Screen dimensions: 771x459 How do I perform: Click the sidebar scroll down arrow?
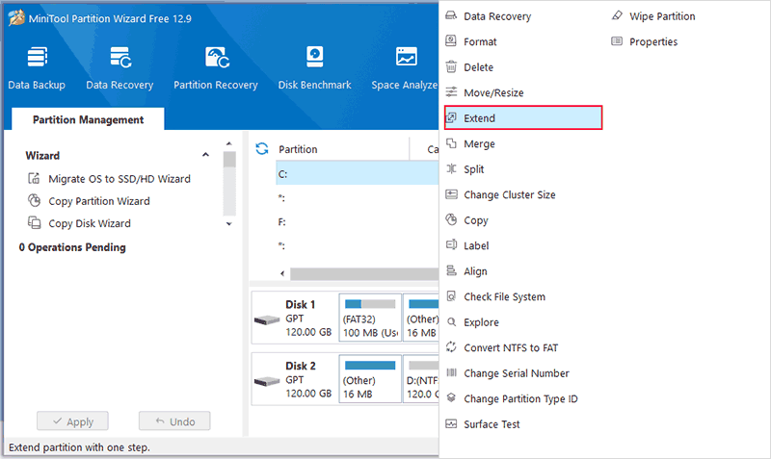[x=228, y=223]
